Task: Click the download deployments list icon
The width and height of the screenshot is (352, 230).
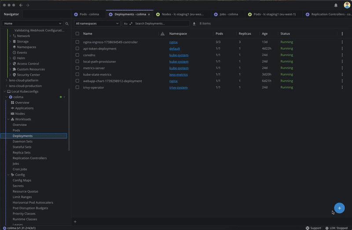Action: pos(194,24)
